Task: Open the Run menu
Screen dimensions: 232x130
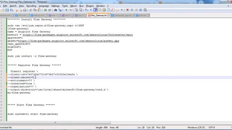Action: click(81, 6)
